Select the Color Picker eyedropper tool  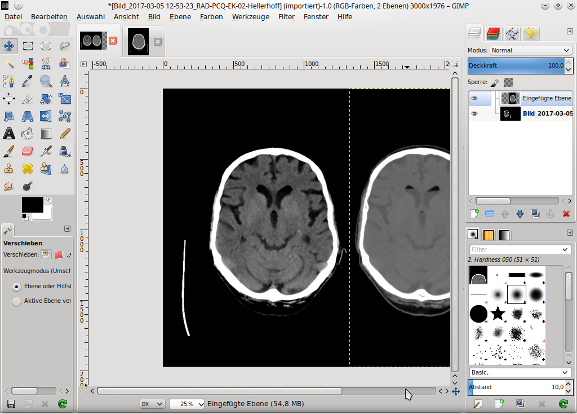click(x=28, y=81)
